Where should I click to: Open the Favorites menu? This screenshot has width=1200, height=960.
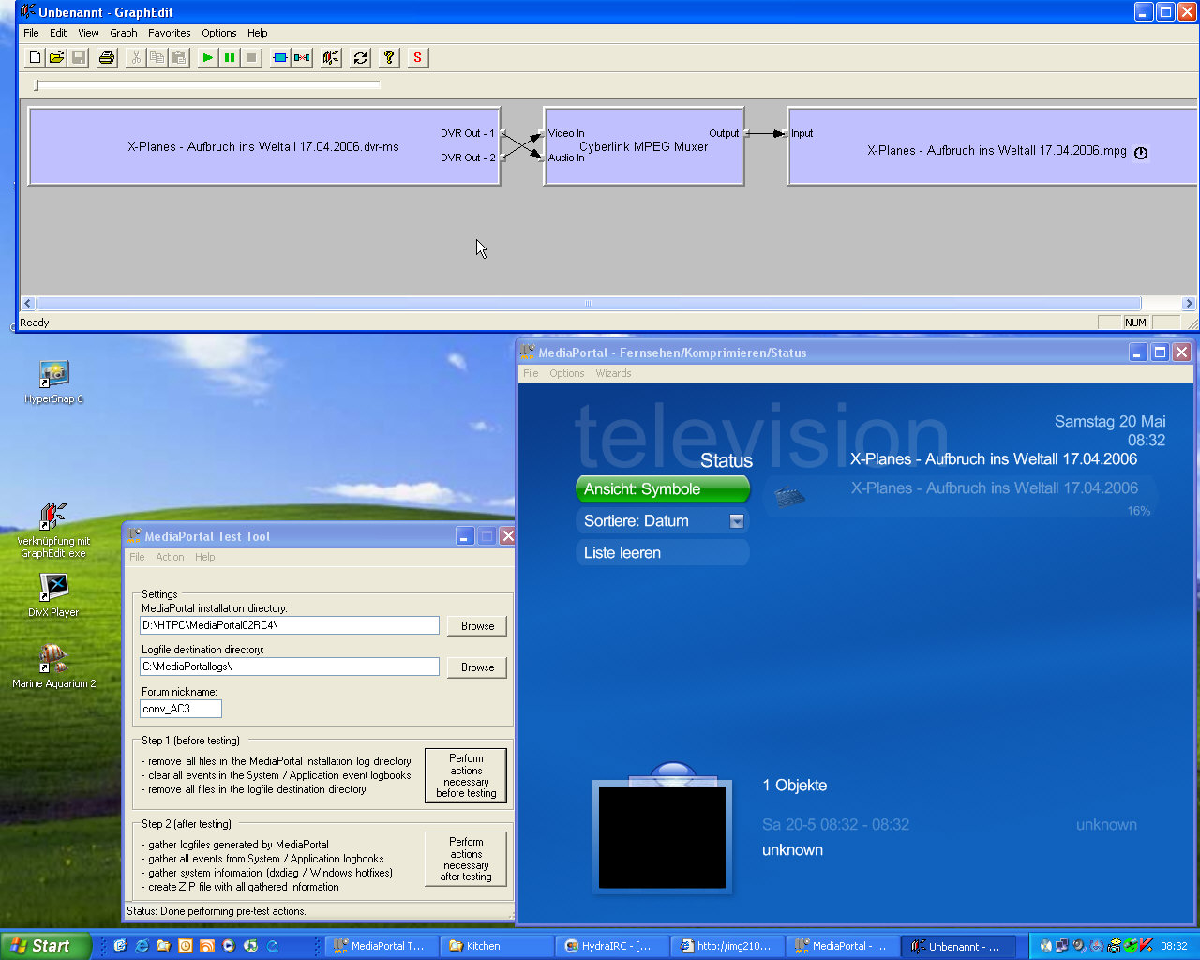[x=170, y=33]
